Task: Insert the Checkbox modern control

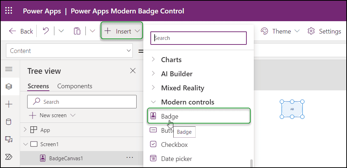Action: click(x=174, y=145)
